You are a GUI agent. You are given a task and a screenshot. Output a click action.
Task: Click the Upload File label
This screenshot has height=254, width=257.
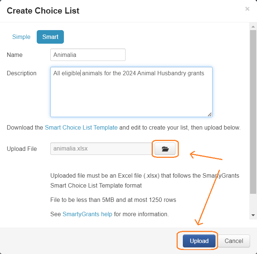click(x=22, y=149)
